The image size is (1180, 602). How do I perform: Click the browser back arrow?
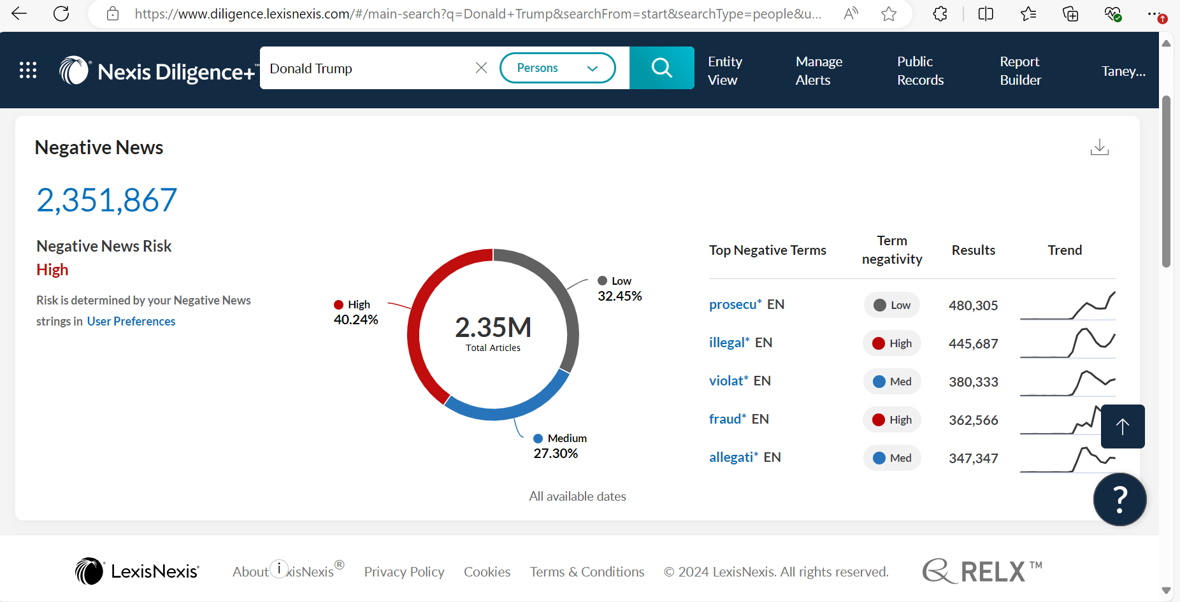(x=19, y=13)
